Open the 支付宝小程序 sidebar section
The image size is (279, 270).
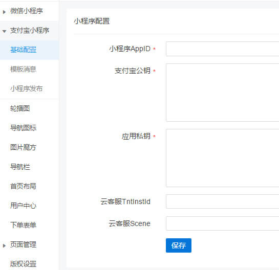coord(30,30)
